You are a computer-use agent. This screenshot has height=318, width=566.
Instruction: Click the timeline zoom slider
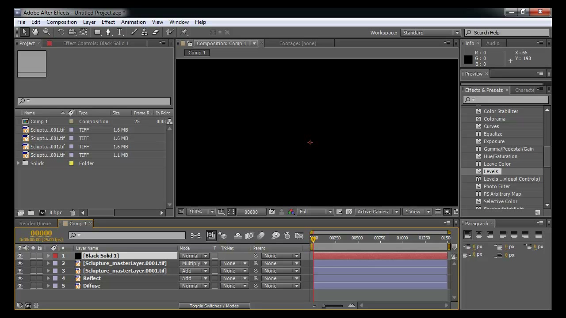(x=333, y=306)
